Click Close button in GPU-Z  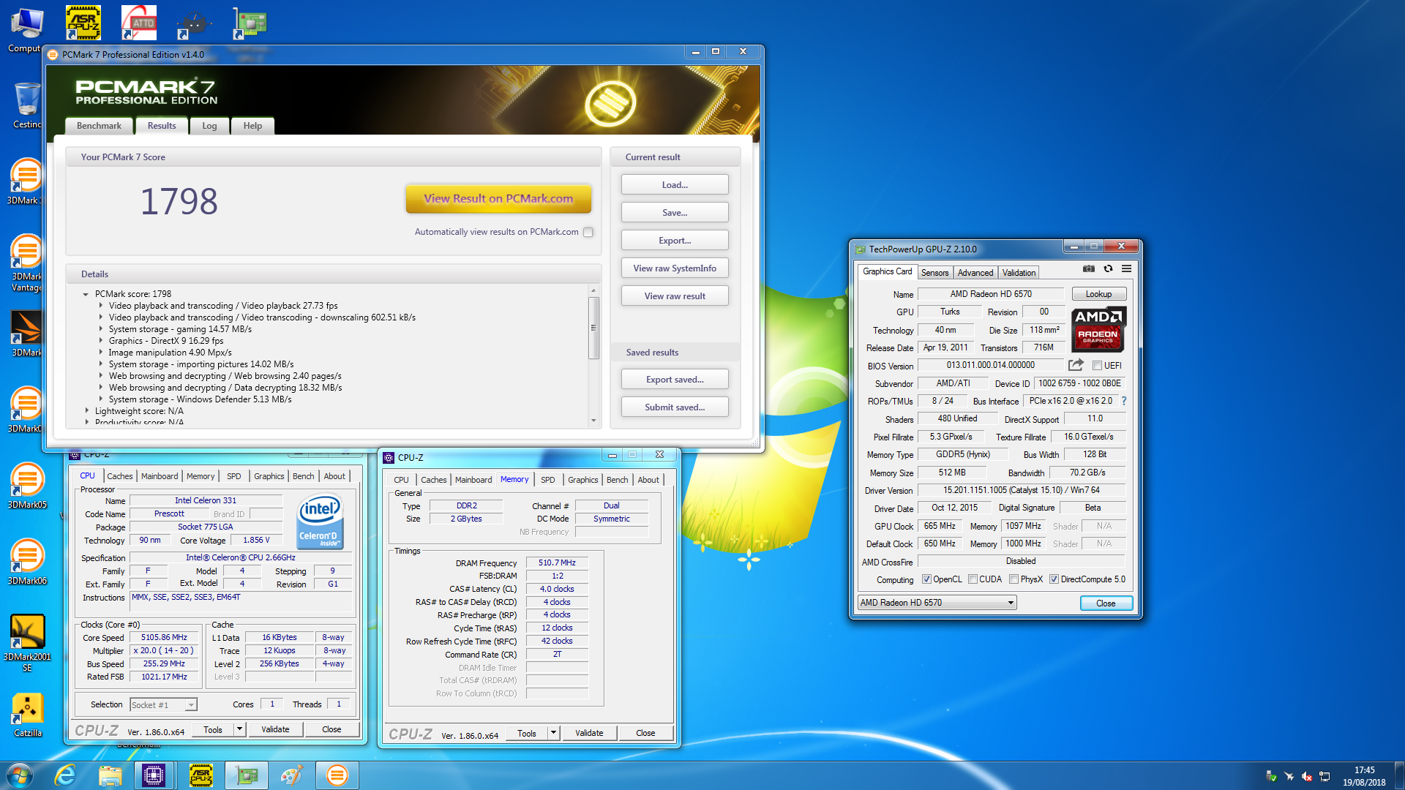(x=1106, y=603)
